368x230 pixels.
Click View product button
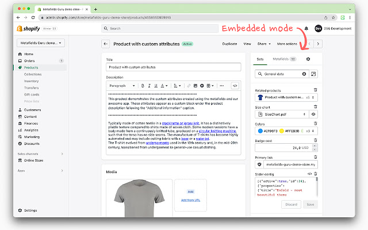247,44
